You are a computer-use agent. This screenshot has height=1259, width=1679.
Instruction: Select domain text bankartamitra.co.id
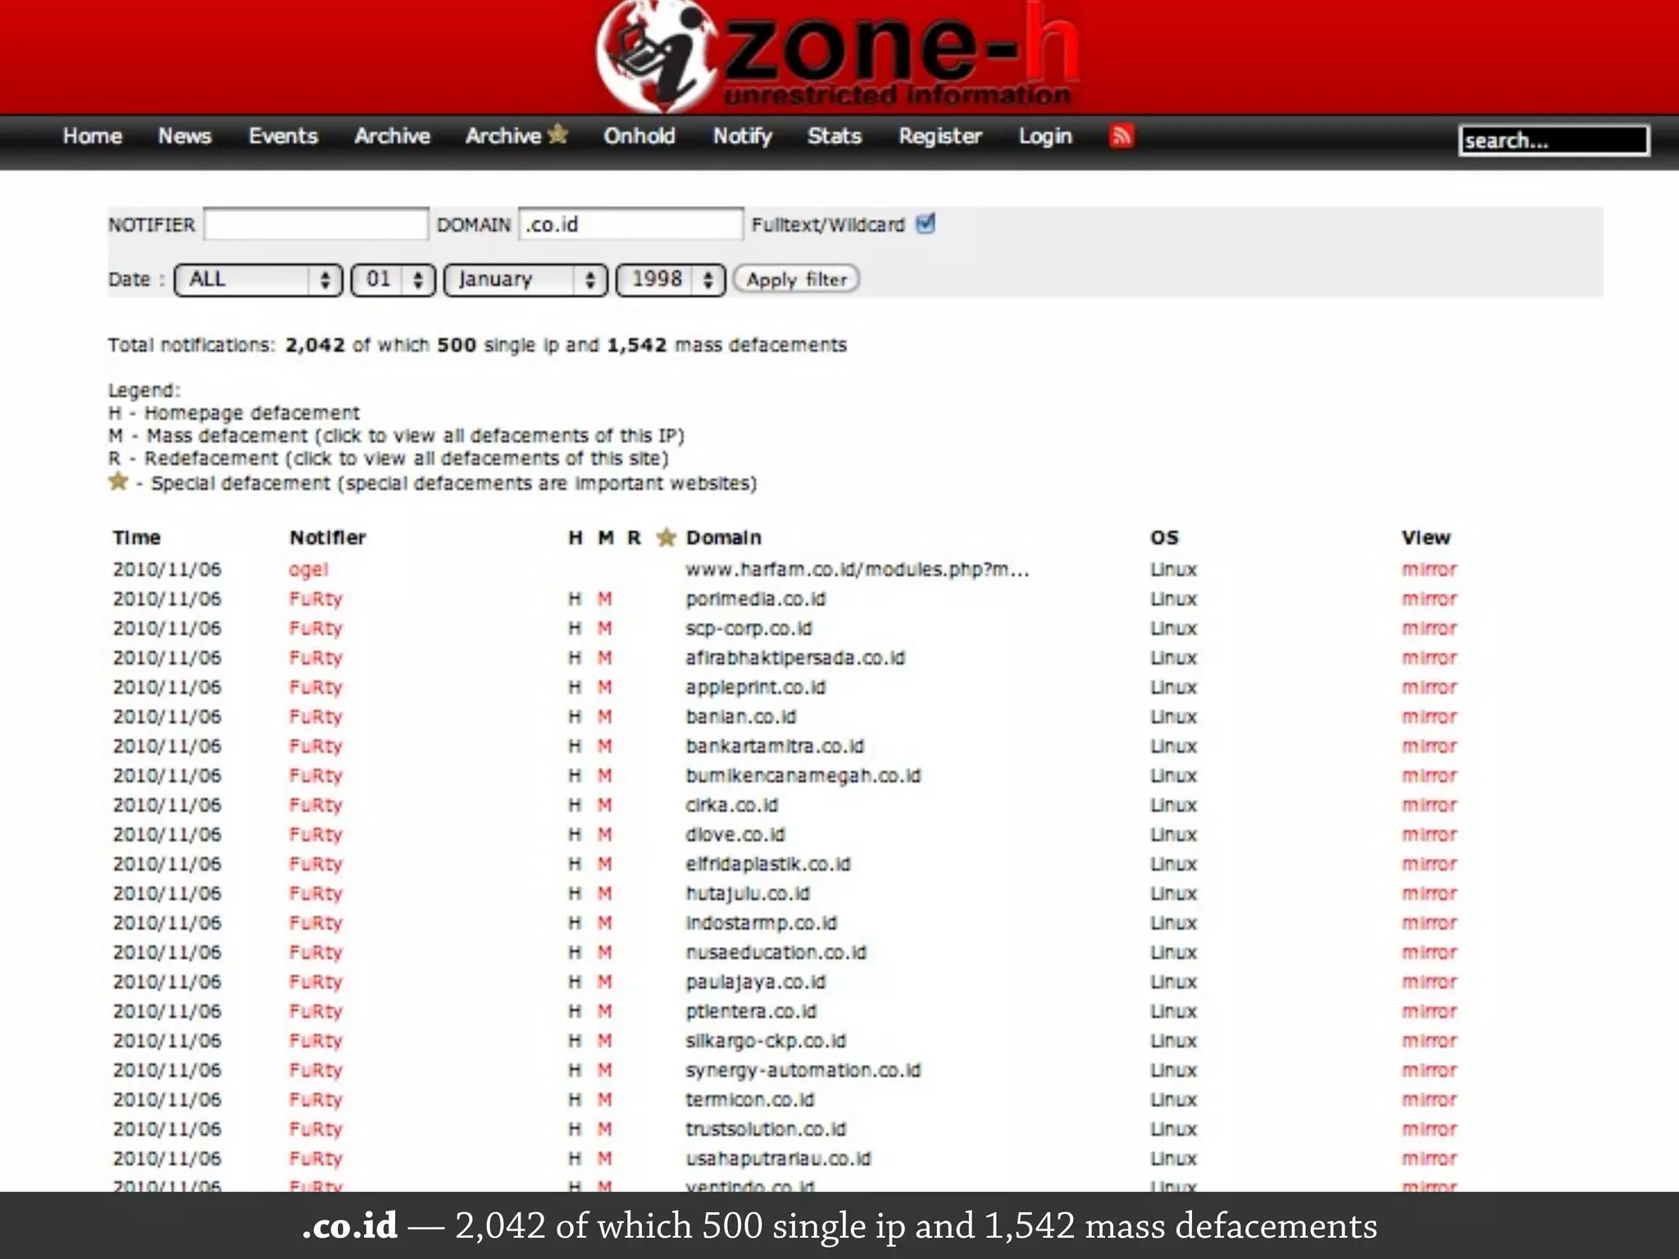point(775,747)
